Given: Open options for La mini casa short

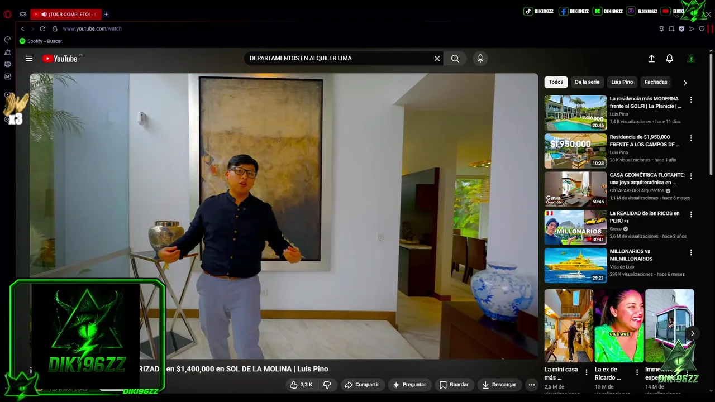Looking at the screenshot, I should tap(587, 372).
